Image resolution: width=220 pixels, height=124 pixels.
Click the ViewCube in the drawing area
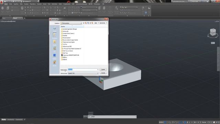213,32
